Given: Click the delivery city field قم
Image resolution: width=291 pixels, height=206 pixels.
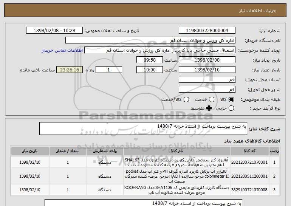Looking at the screenshot, I should [x=207, y=90].
